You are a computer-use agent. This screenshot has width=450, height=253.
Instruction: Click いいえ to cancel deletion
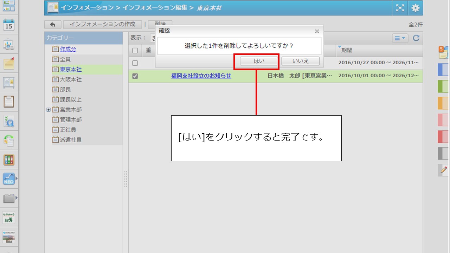301,61
